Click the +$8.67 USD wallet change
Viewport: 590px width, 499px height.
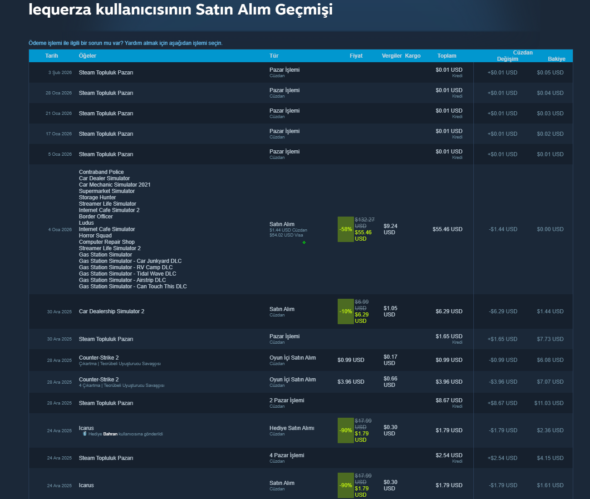tap(502, 403)
